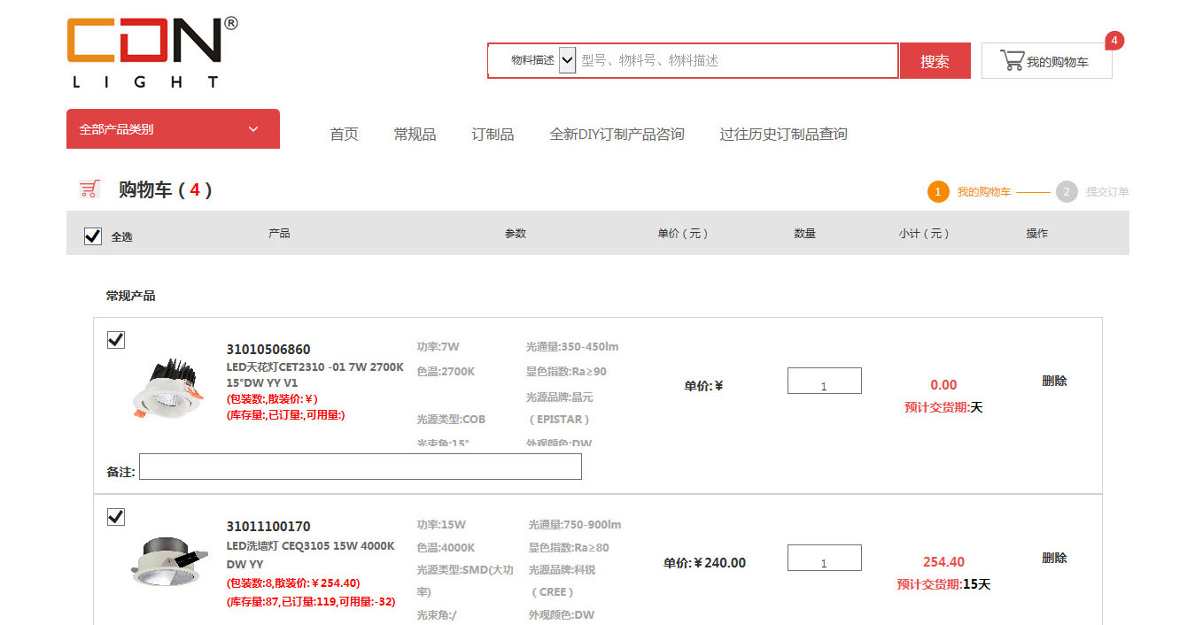This screenshot has height=625, width=1195.
Task: Click the red cart count badge
Action: (1114, 41)
